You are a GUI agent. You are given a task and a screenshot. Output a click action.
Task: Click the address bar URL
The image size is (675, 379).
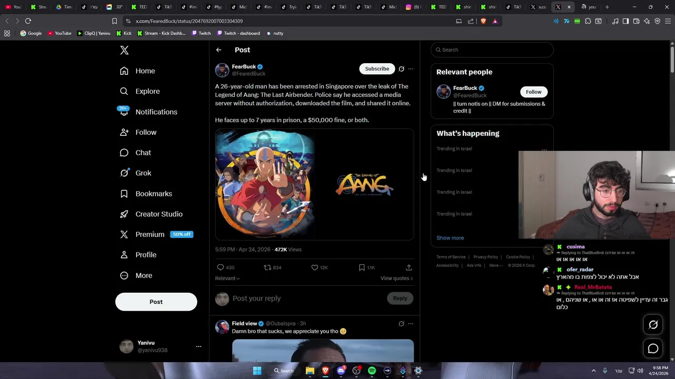[x=189, y=21]
